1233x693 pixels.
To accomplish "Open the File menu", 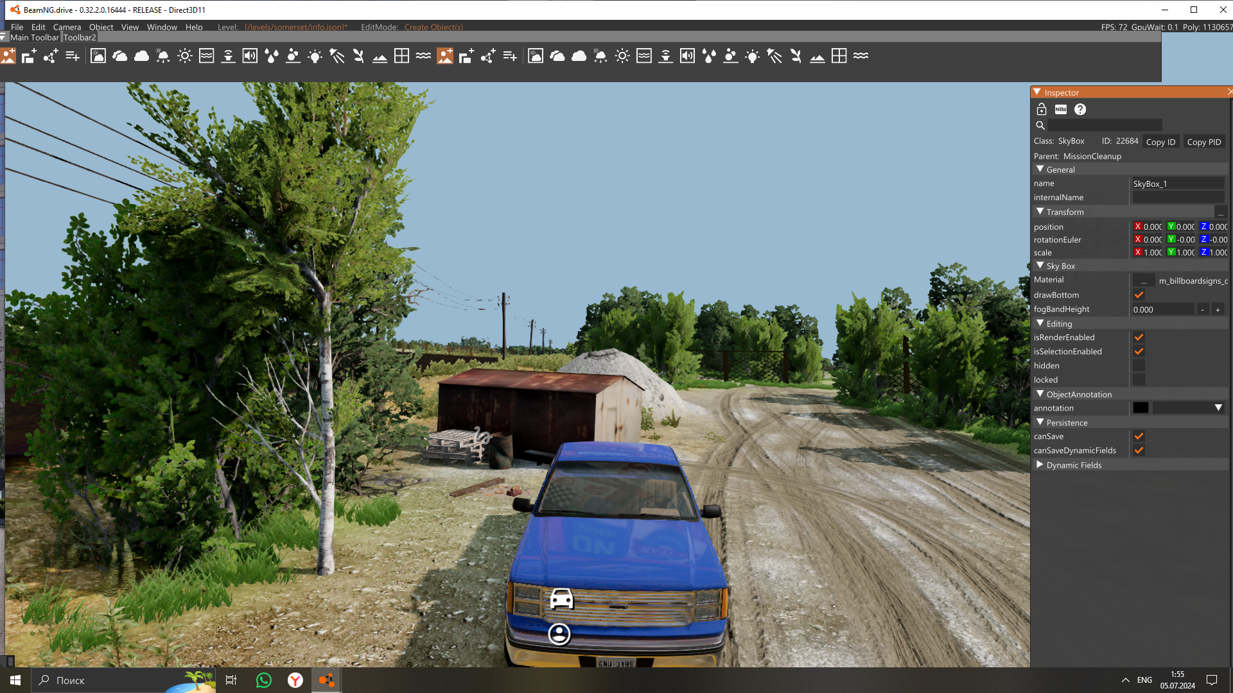I will pos(17,27).
